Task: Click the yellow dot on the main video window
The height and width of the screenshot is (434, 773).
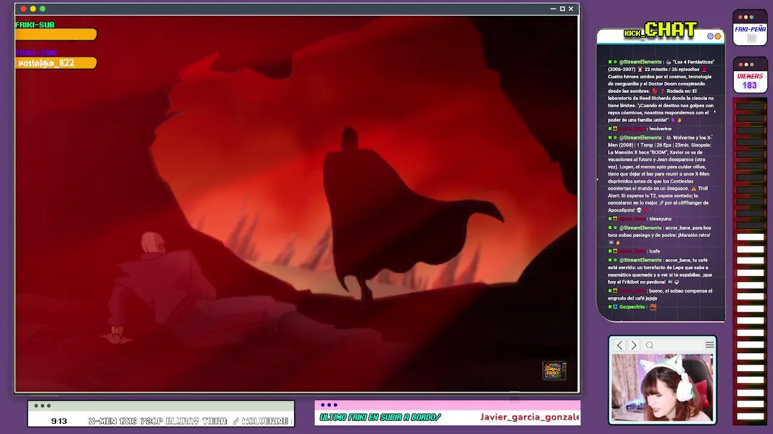Action: point(33,8)
